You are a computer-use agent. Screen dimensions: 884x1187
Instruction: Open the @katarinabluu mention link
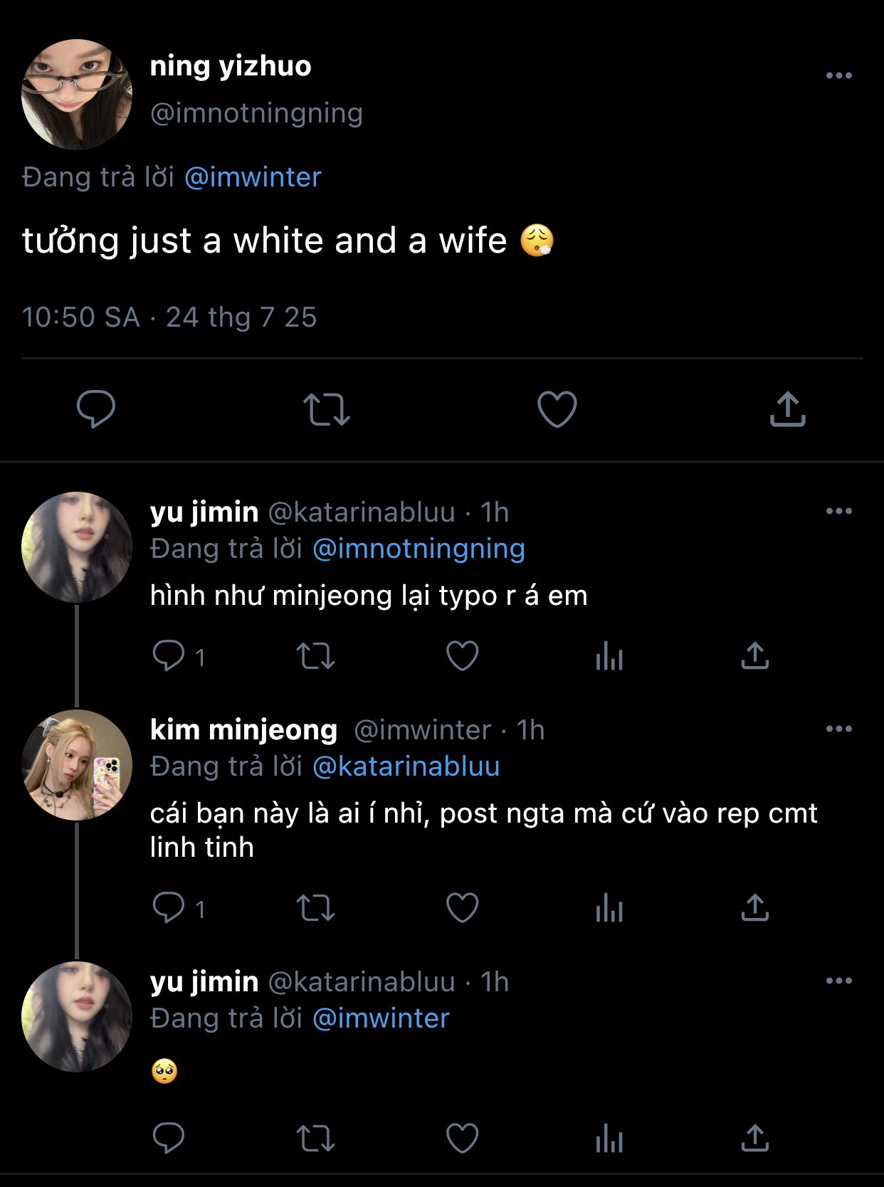(x=406, y=766)
